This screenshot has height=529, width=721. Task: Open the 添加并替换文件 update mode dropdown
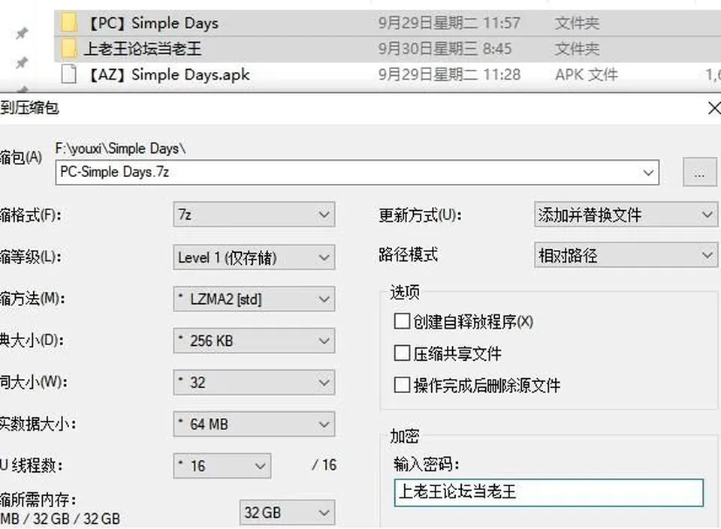tap(626, 215)
